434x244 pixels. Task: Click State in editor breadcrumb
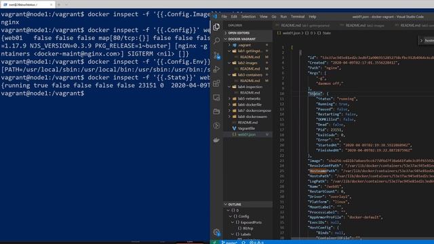click(326, 33)
